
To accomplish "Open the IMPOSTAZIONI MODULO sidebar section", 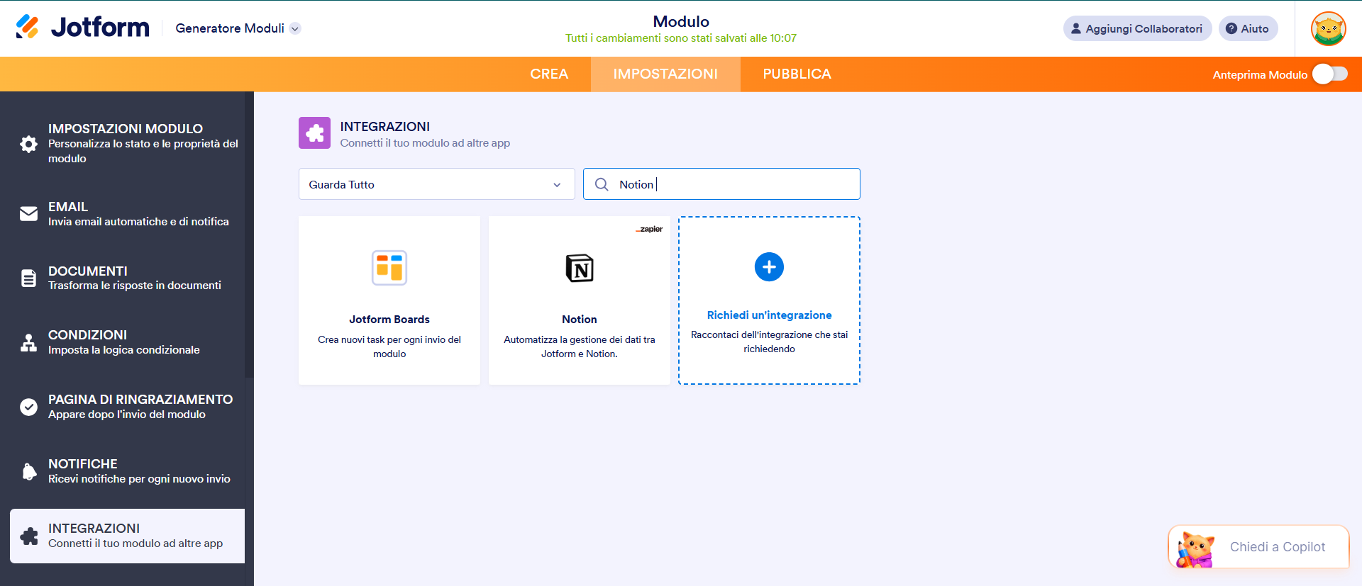I will click(x=128, y=143).
